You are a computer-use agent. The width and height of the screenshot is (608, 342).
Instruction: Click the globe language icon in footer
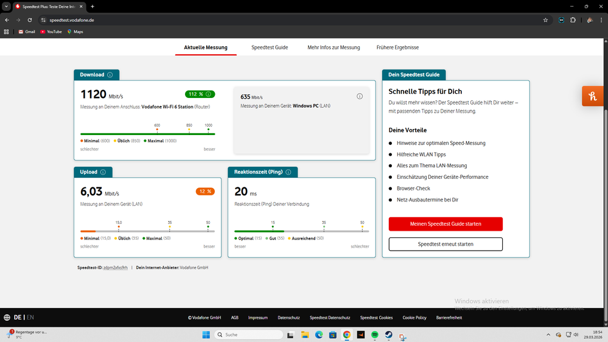[7, 318]
